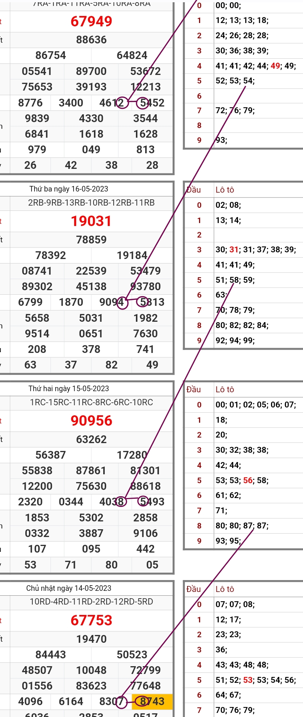Click the date heading Thứ ba ngày 16-05-2023
303x717 pixels.
[69, 189]
